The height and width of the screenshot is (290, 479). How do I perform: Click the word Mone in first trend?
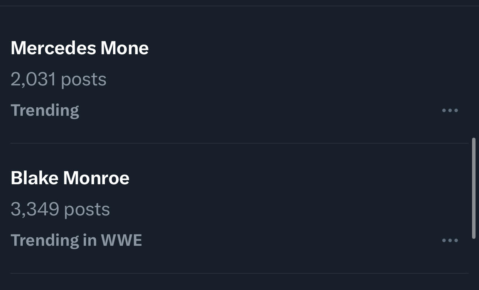(x=125, y=48)
